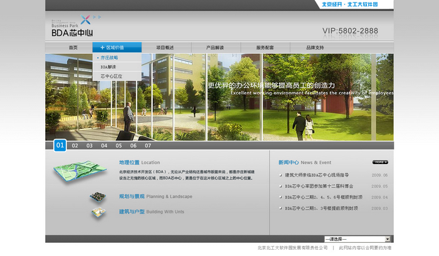
Task: Open news item about 二期1、3号楼
Action: tap(321, 208)
